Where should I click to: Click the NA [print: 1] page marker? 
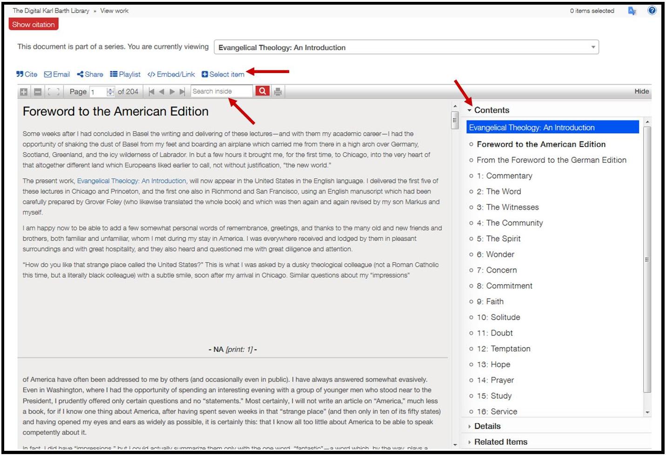pos(233,349)
